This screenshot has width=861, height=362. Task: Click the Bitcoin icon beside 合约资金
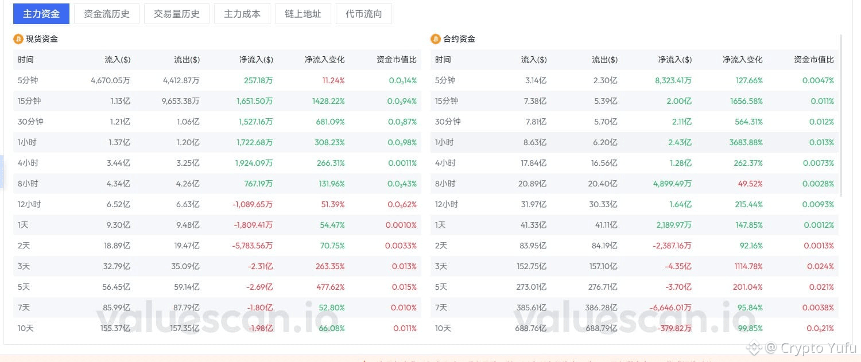[x=435, y=39]
